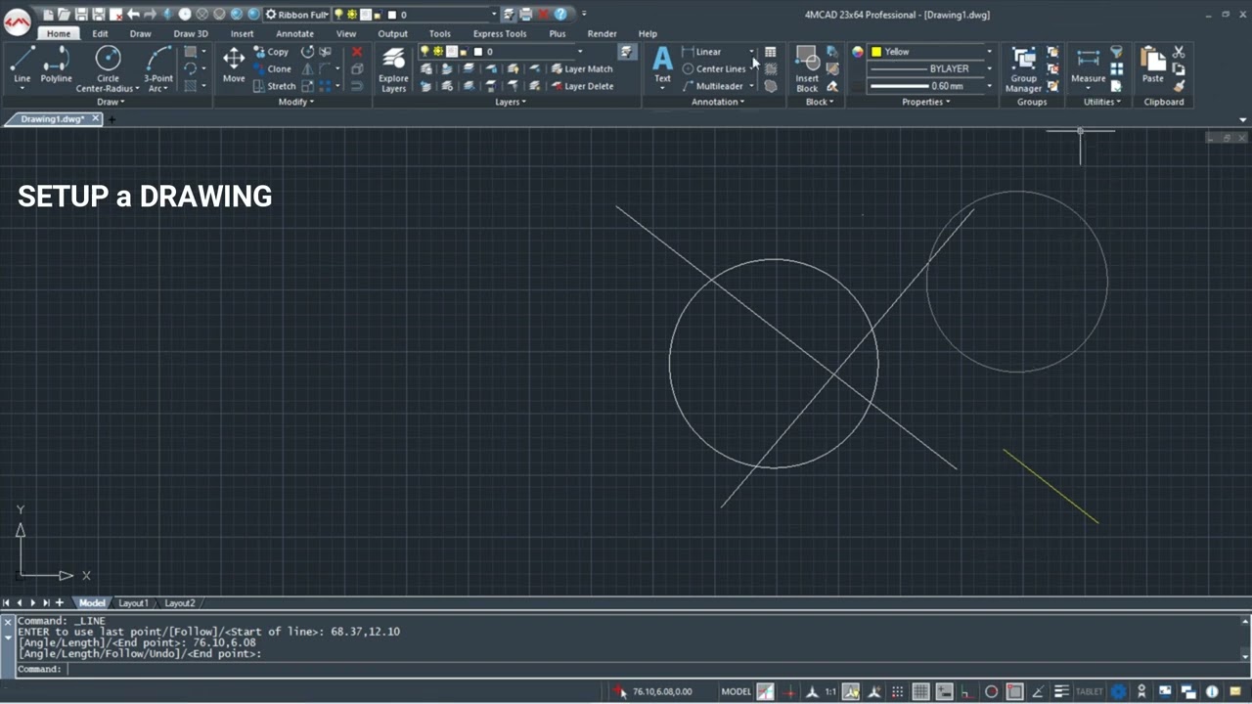Click the 1:1 annotation scale
This screenshot has width=1252, height=704.
(x=830, y=691)
